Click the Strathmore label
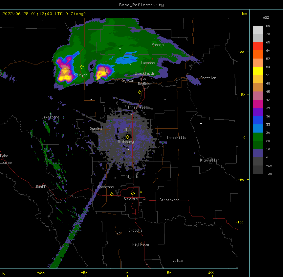Image resolution: width=283 pixels, height=277 pixels. [x=169, y=200]
